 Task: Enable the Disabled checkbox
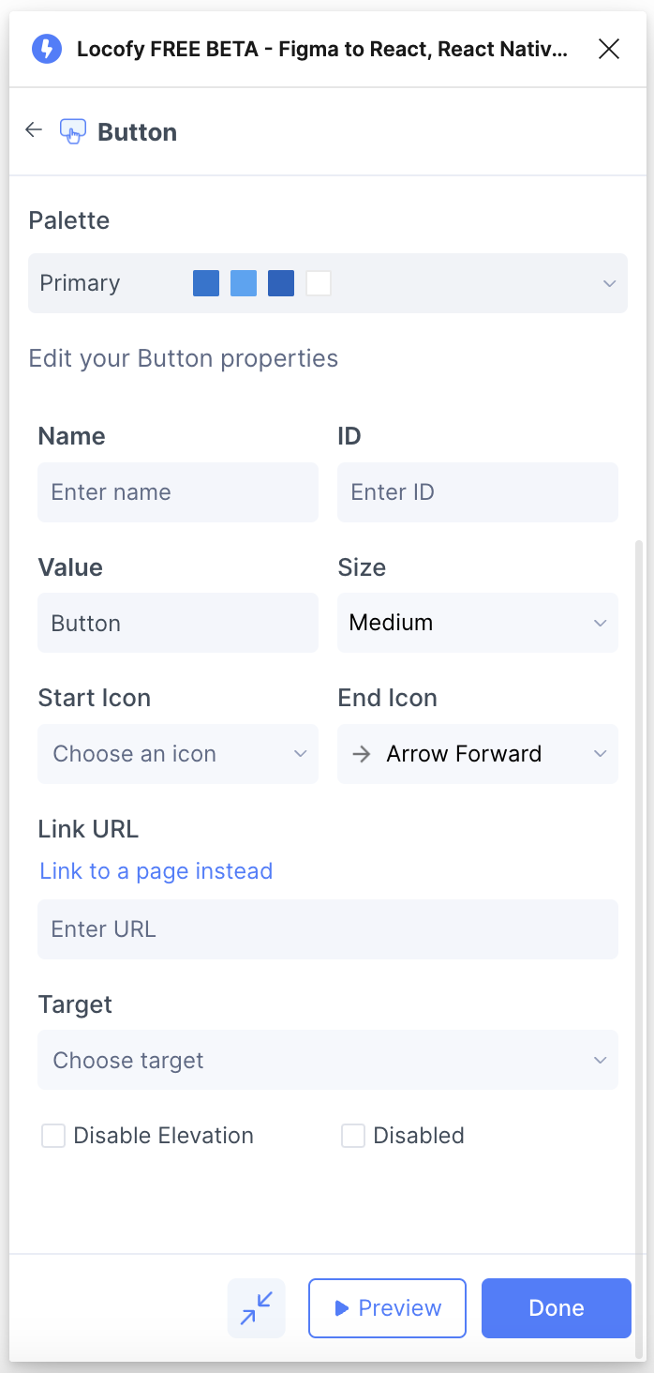pyautogui.click(x=353, y=1136)
